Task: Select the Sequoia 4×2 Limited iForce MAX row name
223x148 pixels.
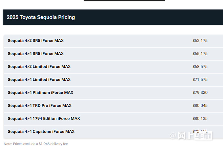Action: pos(39,67)
